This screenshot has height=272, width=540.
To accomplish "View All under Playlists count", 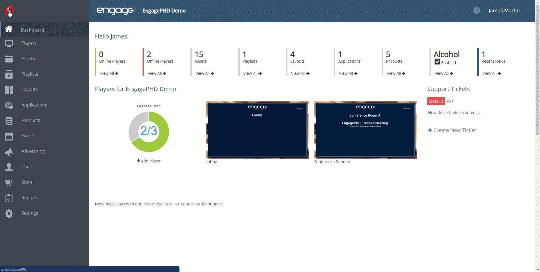I will pyautogui.click(x=253, y=73).
